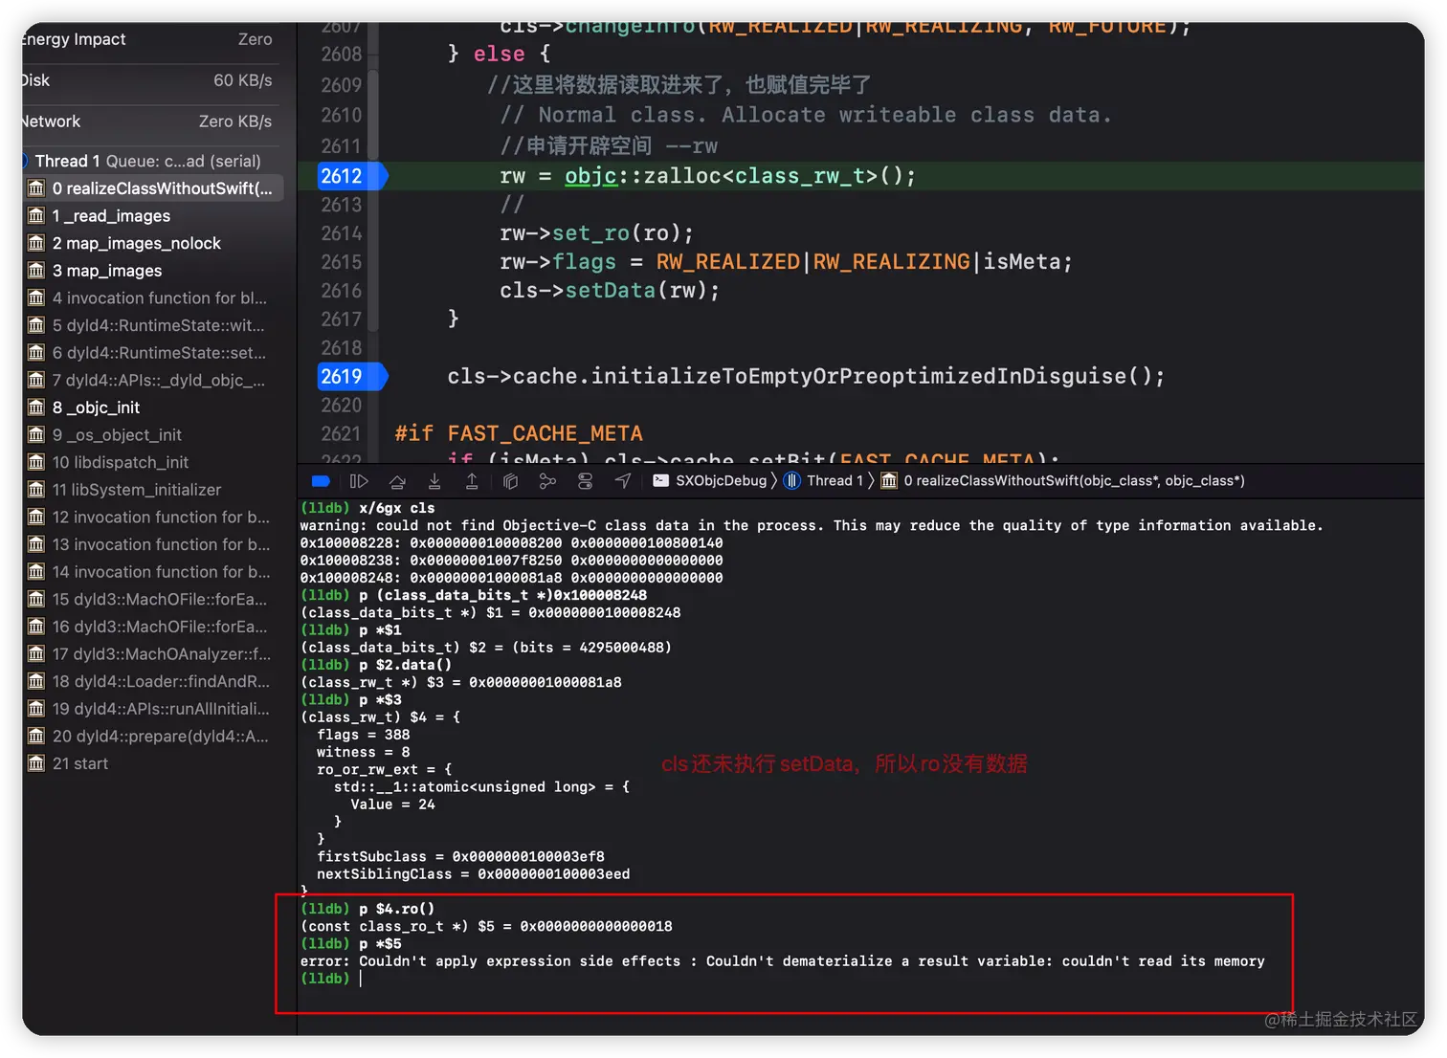This screenshot has width=1447, height=1058.
Task: Click the 'x/6gx cls' console command
Action: click(397, 508)
